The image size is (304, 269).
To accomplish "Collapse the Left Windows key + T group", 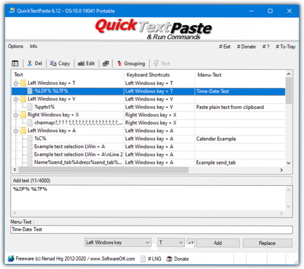I will pos(17,83).
